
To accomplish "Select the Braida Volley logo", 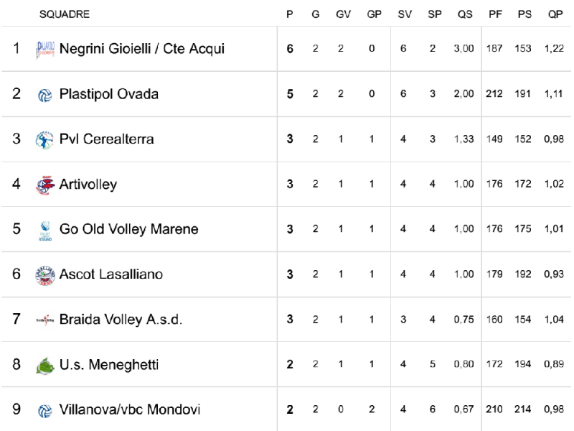I will (x=45, y=320).
